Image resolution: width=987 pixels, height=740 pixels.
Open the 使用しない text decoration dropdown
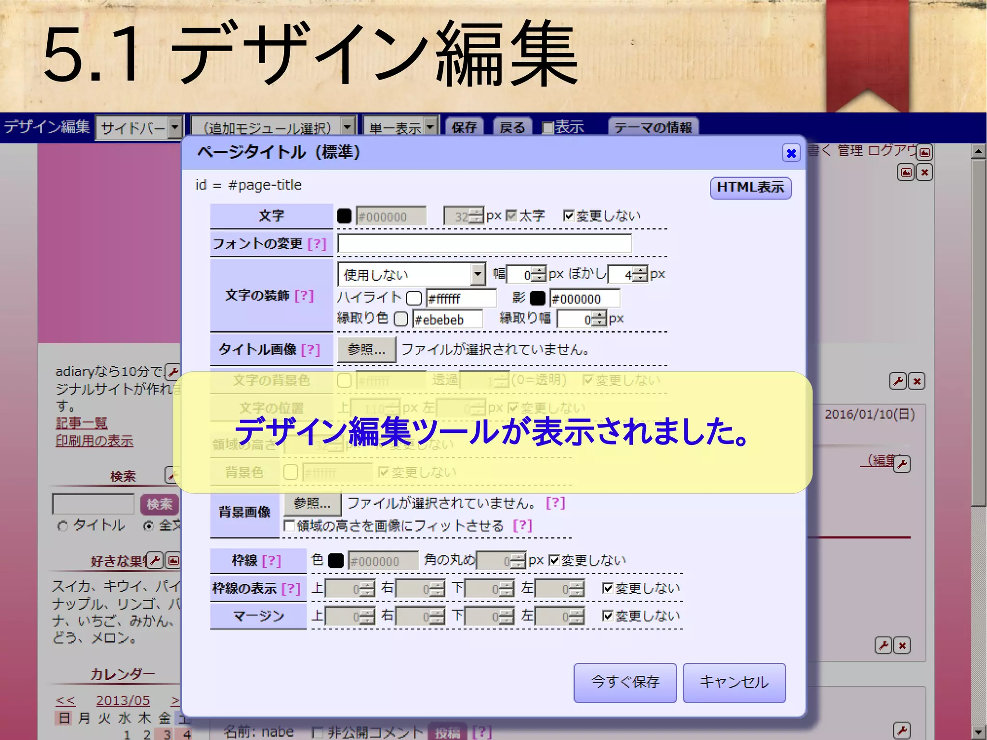coord(412,275)
